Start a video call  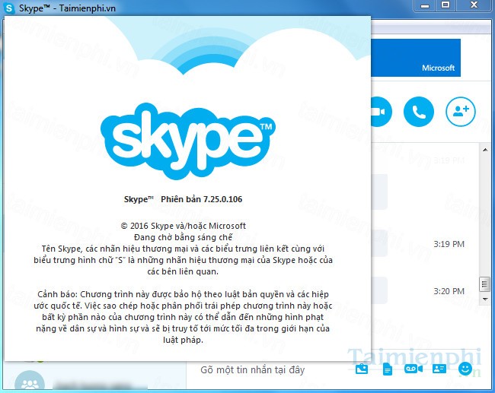382,112
